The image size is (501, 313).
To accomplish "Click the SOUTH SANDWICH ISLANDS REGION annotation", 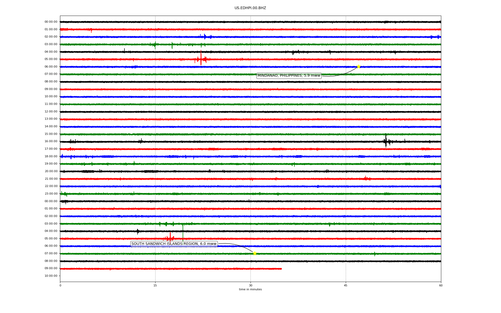I will [174, 244].
